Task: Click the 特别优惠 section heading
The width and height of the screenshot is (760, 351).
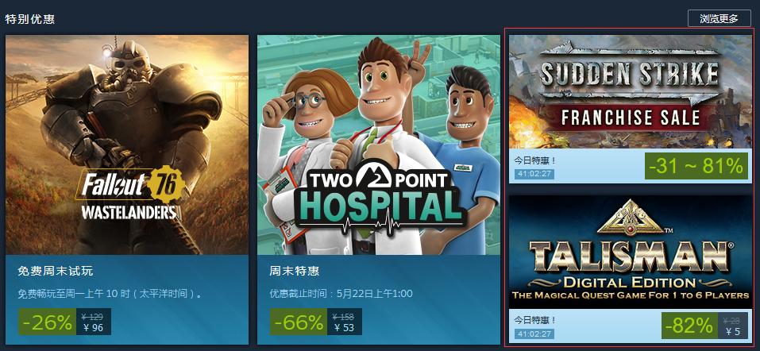Action: click(29, 19)
